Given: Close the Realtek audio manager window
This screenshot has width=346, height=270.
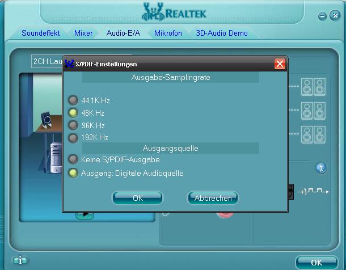Looking at the screenshot, I should point(335,15).
